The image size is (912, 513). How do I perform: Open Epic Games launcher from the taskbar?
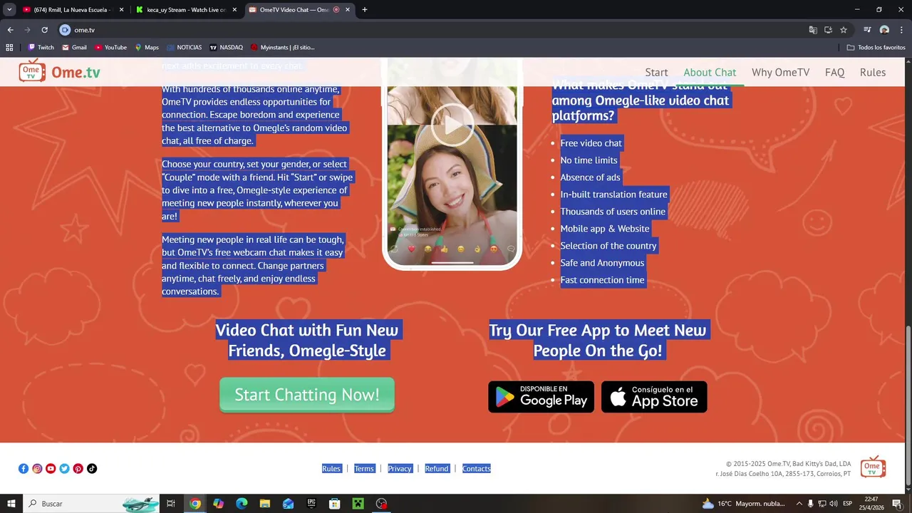tap(311, 504)
